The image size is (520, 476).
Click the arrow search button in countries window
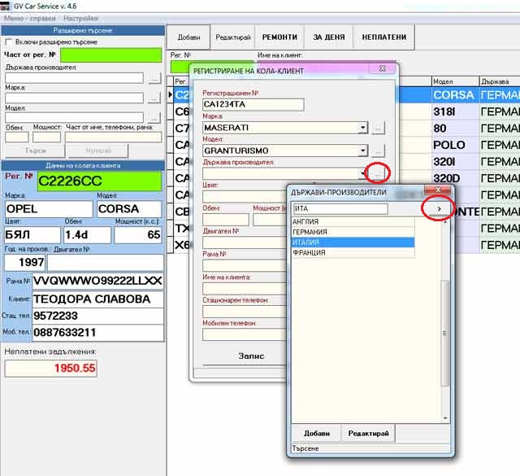pos(439,209)
